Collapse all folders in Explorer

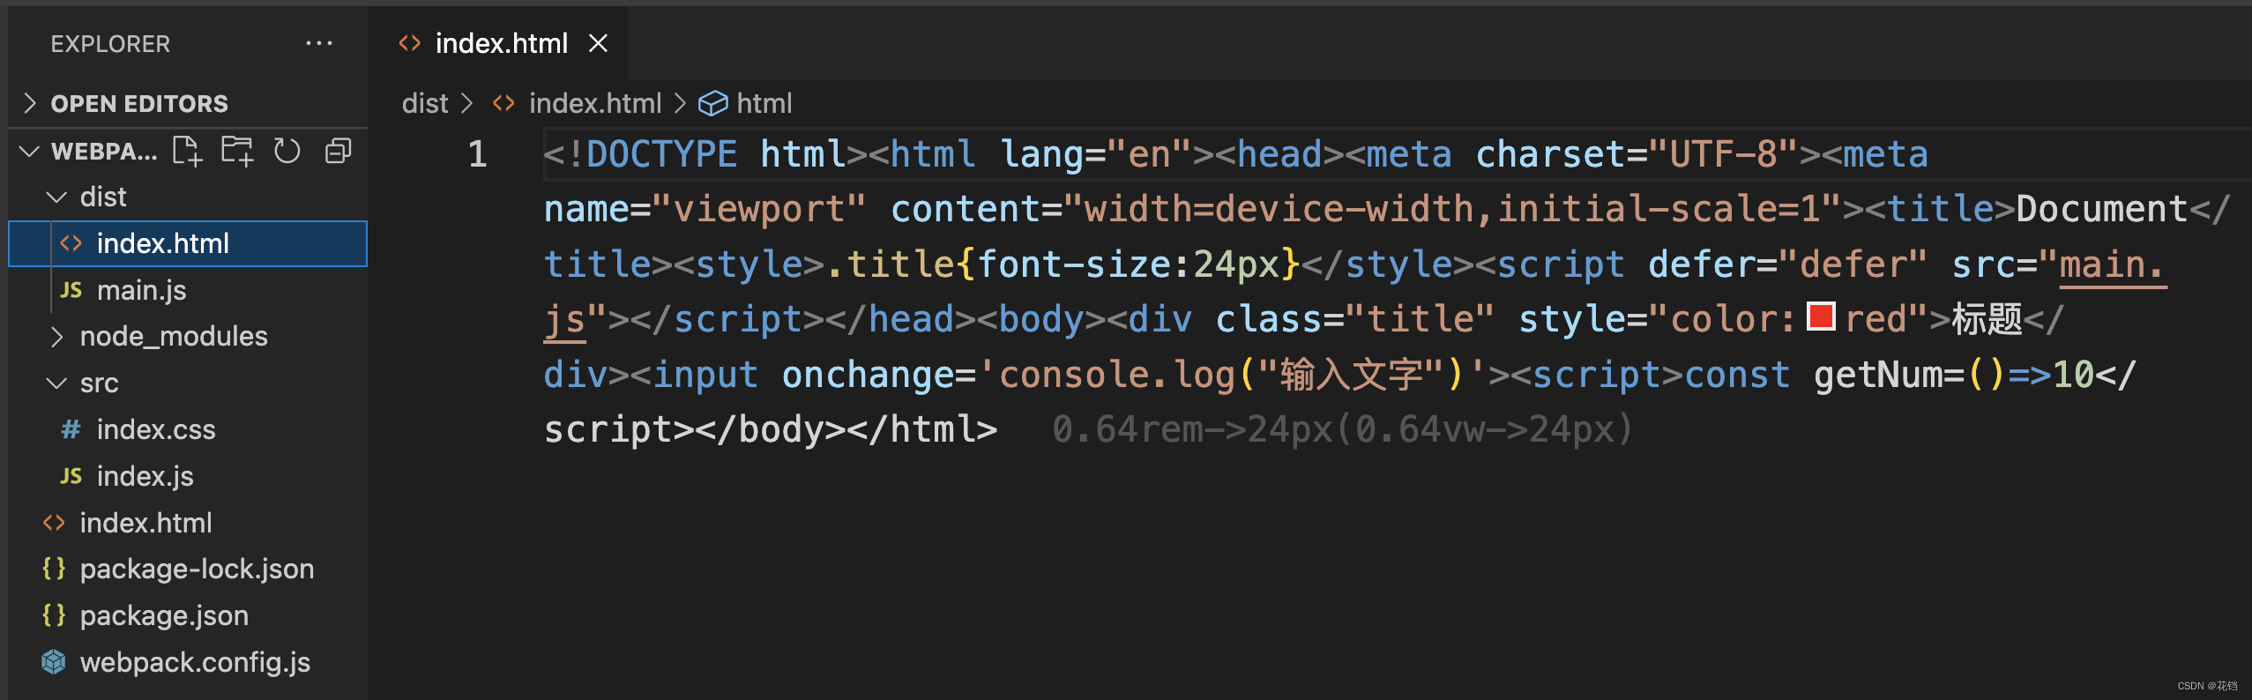coord(338,152)
